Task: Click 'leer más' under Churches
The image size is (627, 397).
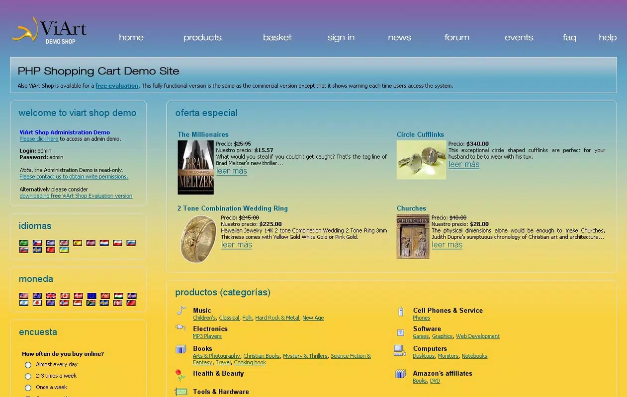Action: pos(447,245)
